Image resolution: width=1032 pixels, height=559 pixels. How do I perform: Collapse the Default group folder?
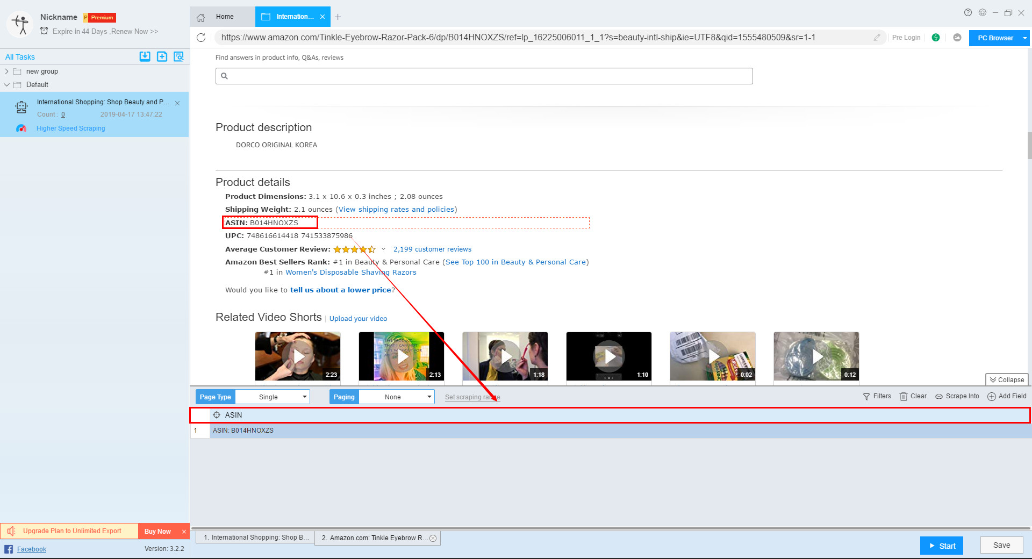[6, 85]
